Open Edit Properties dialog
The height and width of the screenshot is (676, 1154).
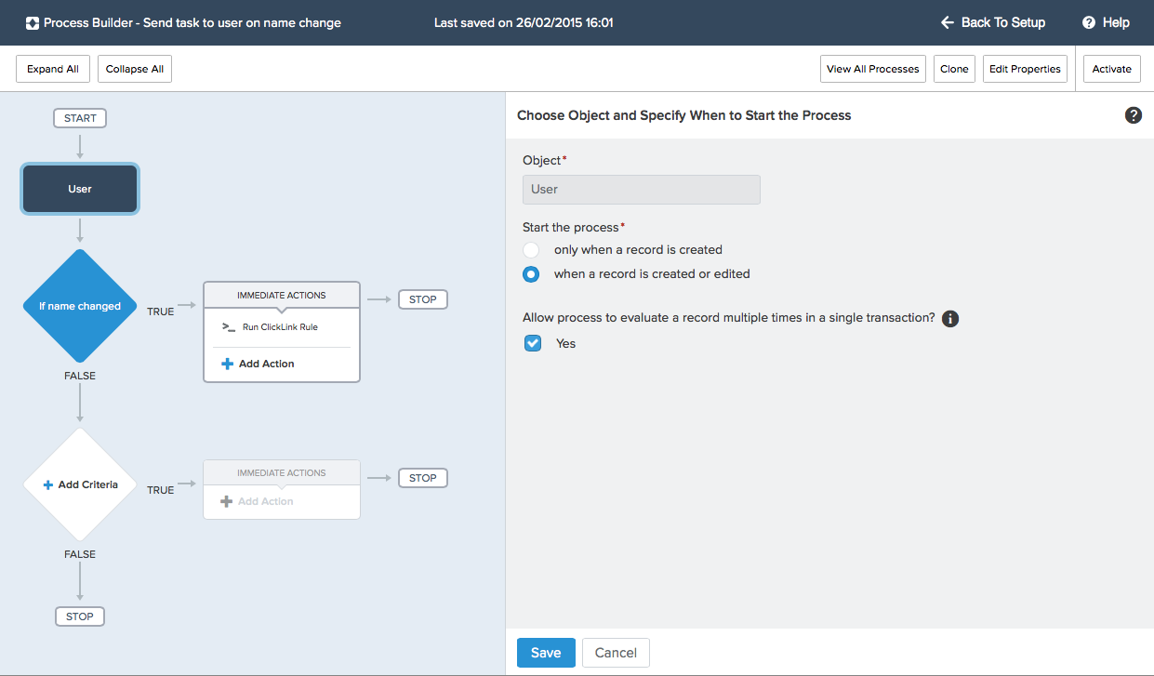[1025, 68]
